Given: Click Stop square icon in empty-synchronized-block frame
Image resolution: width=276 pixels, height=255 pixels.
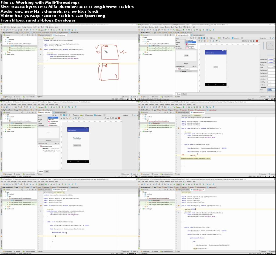Looking at the screenshot, I should point(59,184).
